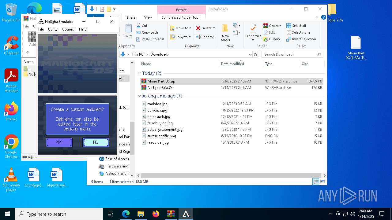Click the volume speaker tray icon
Screen dimensions: 392x220
[x=352, y=214]
